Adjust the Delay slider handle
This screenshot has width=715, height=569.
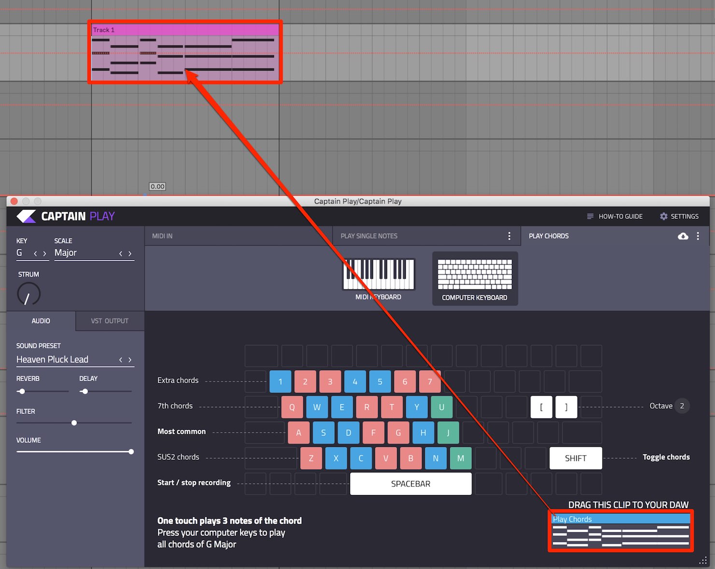[x=85, y=392]
